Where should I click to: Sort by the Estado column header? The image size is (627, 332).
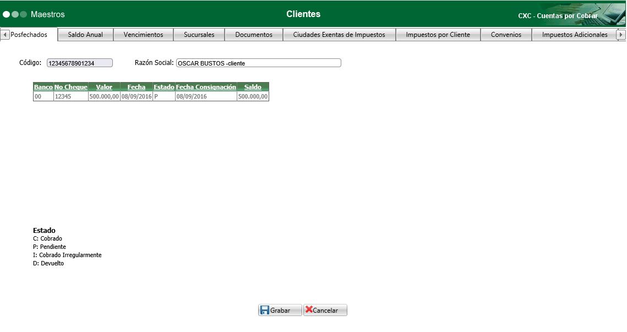pos(164,87)
